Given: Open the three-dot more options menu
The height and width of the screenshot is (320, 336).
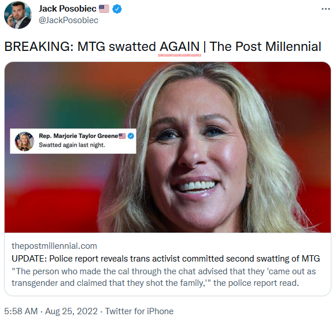Looking at the screenshot, I should coord(326,9).
